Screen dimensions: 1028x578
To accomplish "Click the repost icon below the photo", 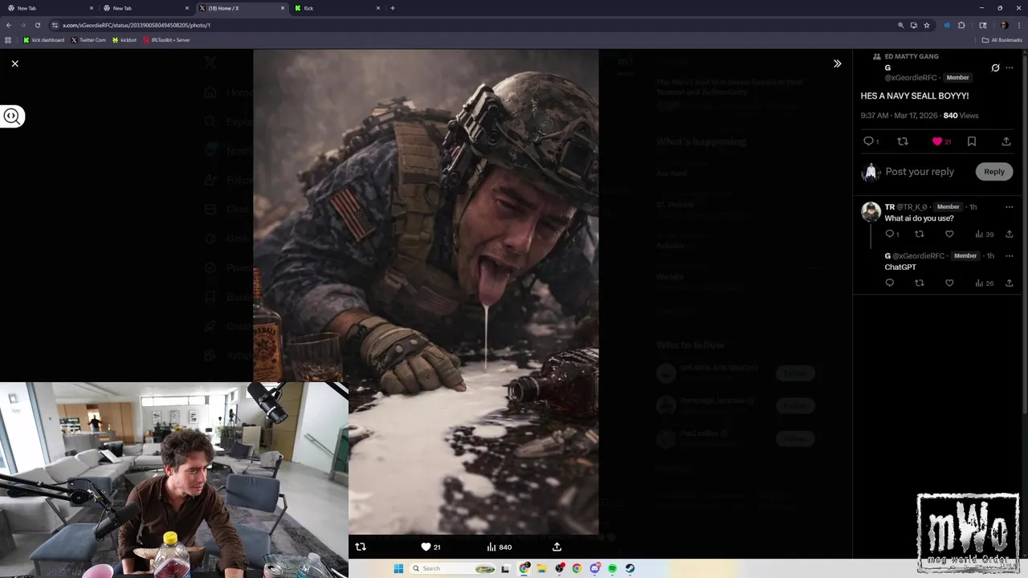I will 360,547.
